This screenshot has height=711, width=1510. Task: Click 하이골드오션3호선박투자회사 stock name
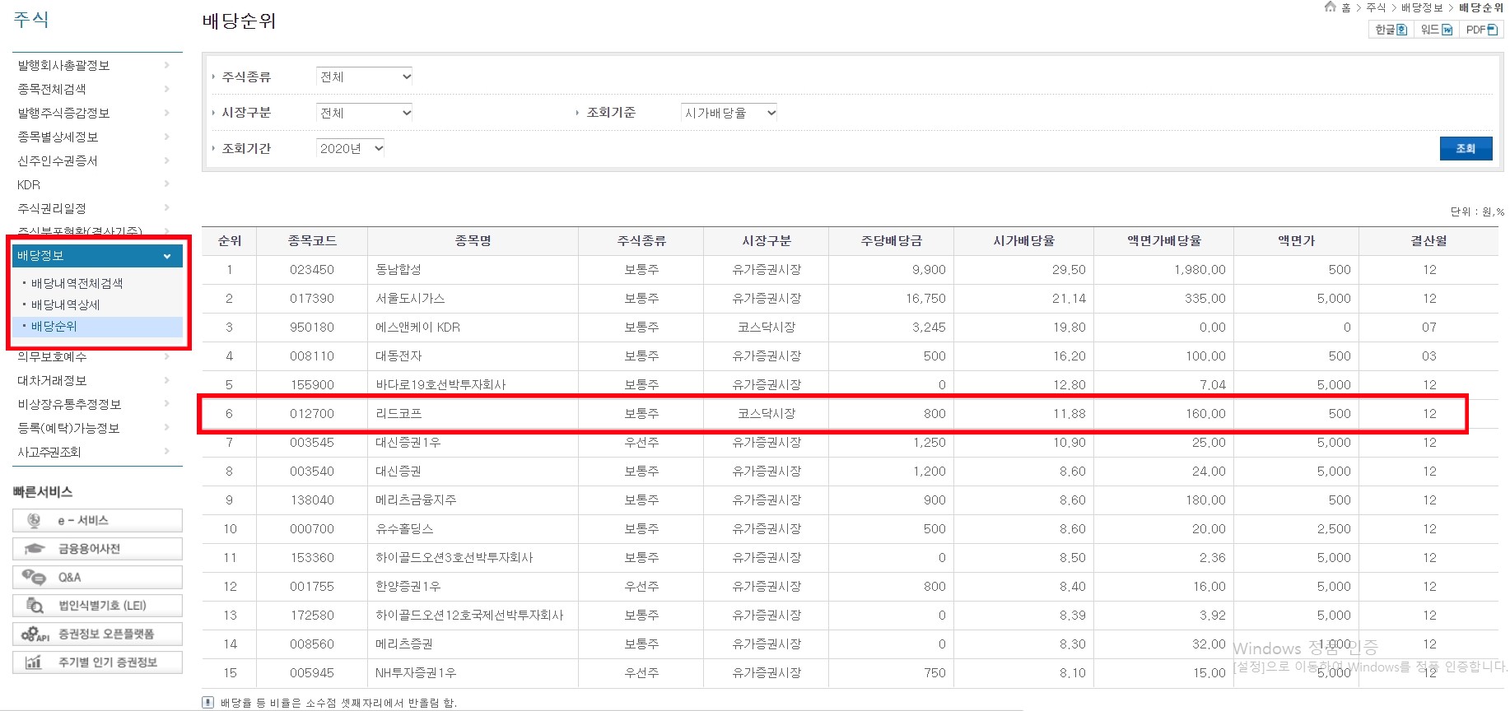tap(454, 558)
